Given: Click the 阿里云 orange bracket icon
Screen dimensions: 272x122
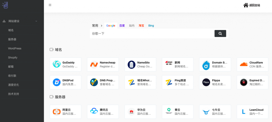Looking at the screenshot, I should coord(57,112).
